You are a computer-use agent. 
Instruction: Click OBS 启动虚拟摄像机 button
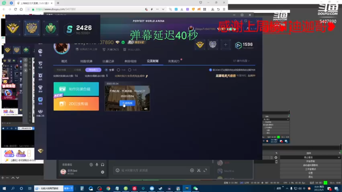310,165
